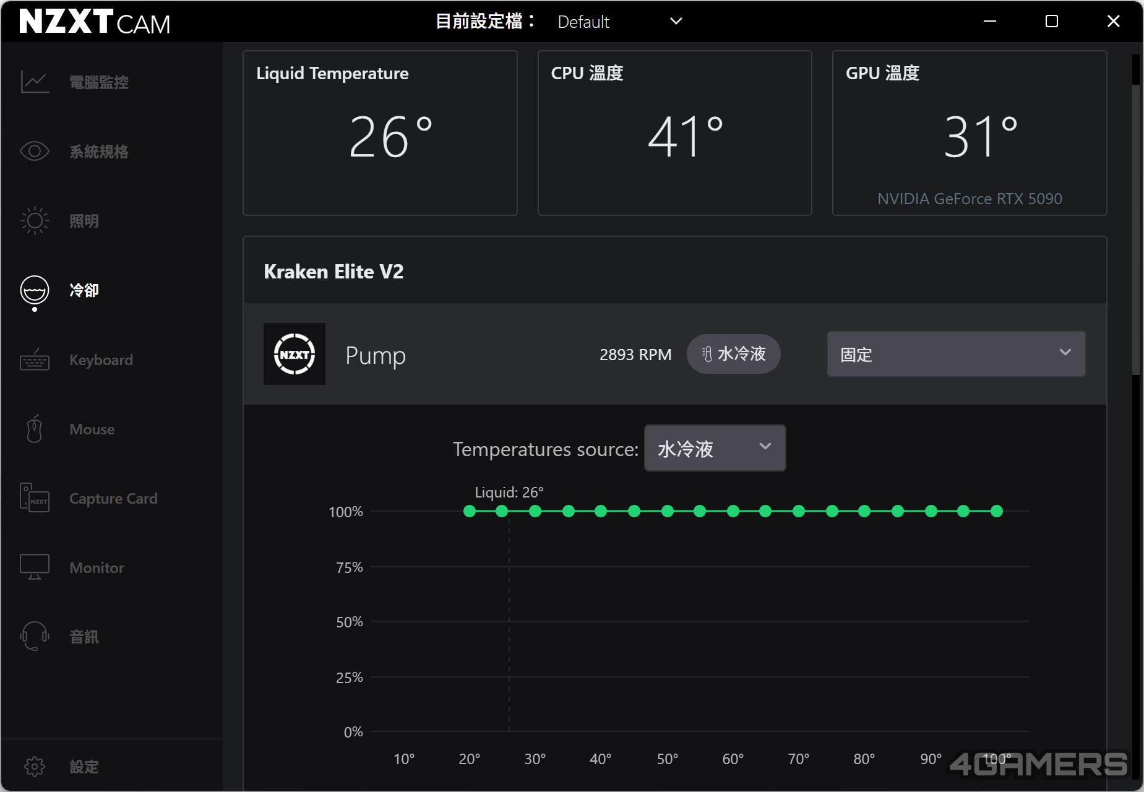Click the 0% axis label
This screenshot has width=1144, height=792.
tap(353, 732)
